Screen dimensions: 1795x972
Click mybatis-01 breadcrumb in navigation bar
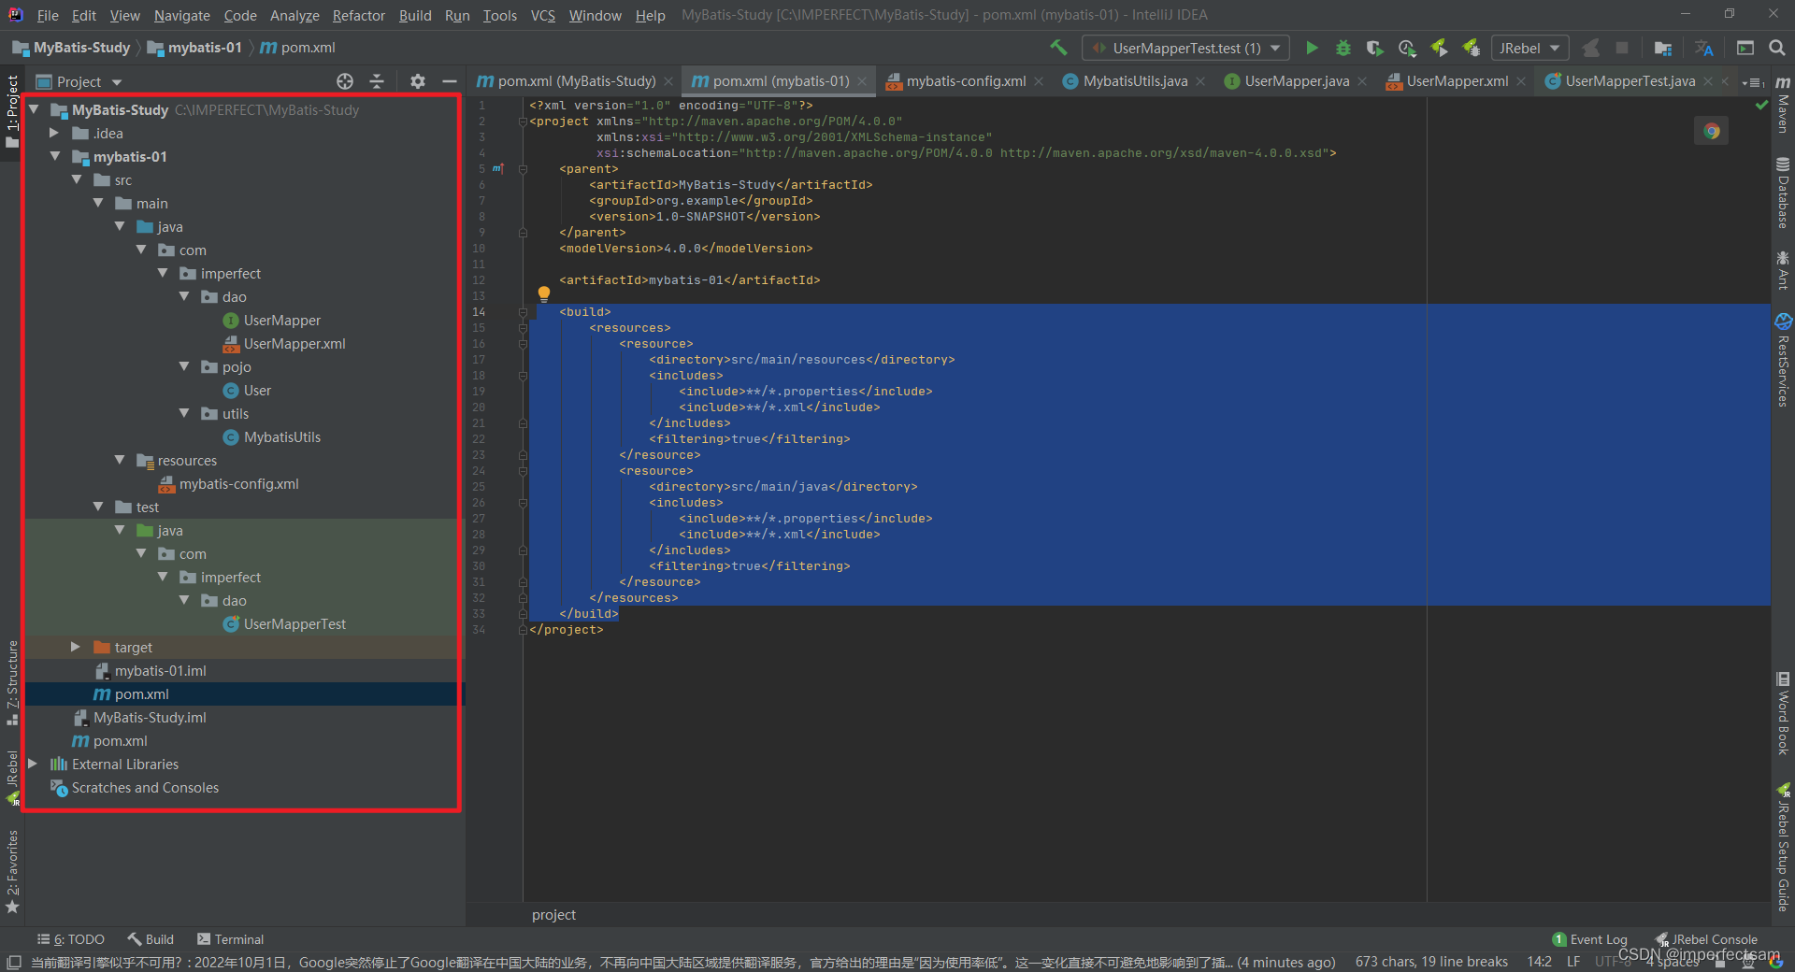pyautogui.click(x=195, y=48)
